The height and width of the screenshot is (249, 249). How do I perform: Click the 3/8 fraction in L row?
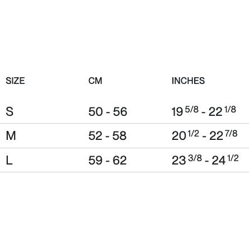click(195, 158)
